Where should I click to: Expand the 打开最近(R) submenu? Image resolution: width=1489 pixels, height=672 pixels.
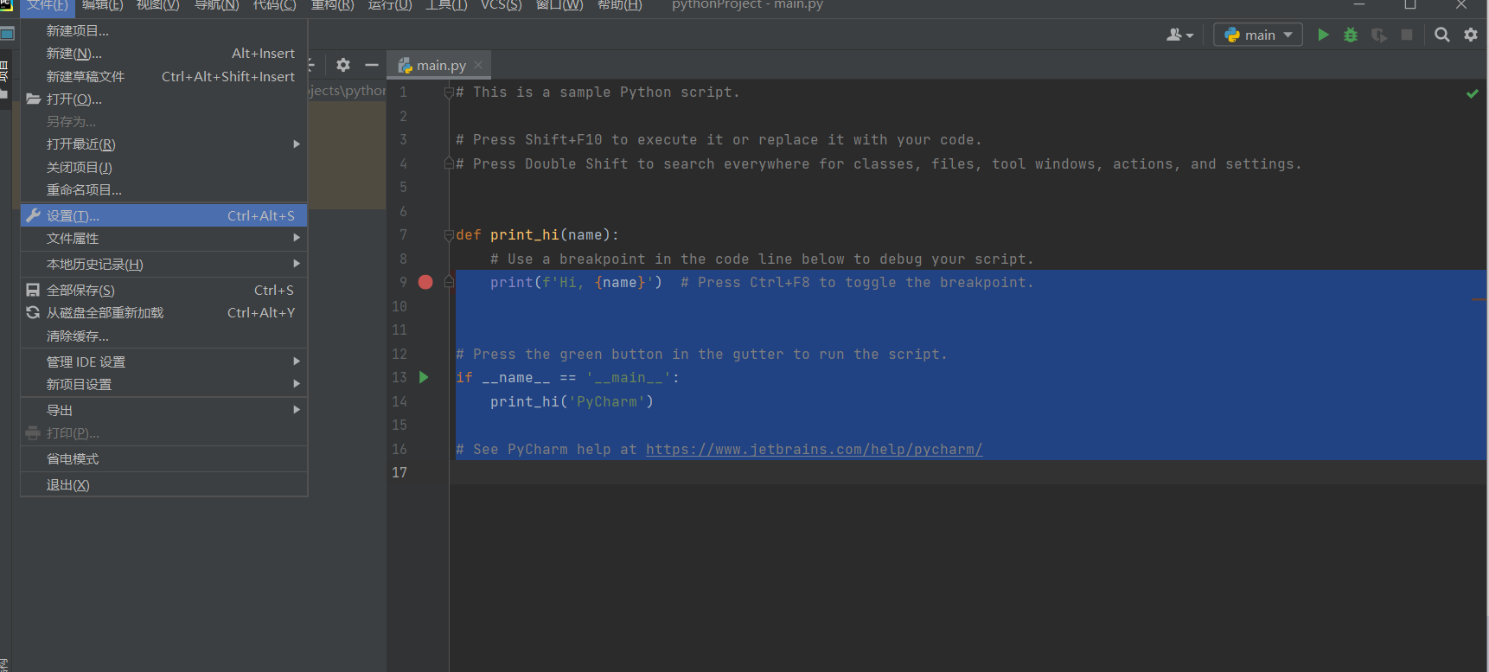(164, 144)
